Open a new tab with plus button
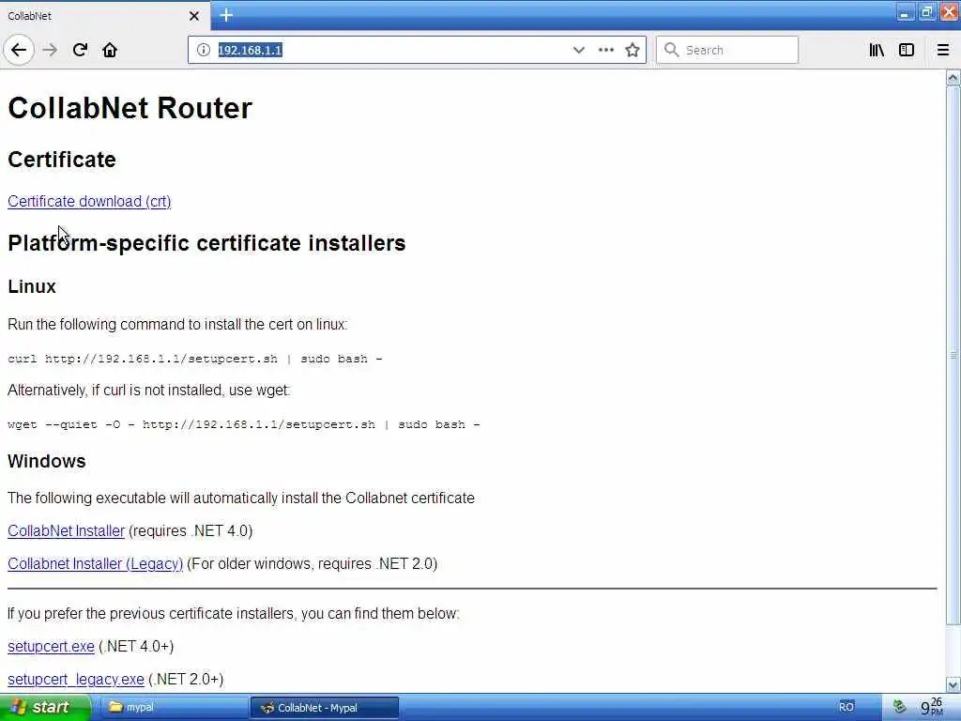Viewport: 961px width, 721px height. pyautogui.click(x=226, y=15)
